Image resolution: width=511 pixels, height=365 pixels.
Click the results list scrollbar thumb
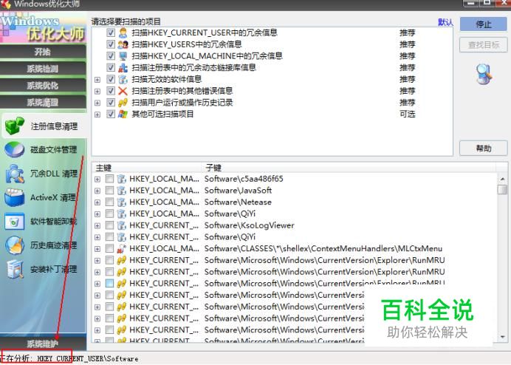(x=502, y=189)
